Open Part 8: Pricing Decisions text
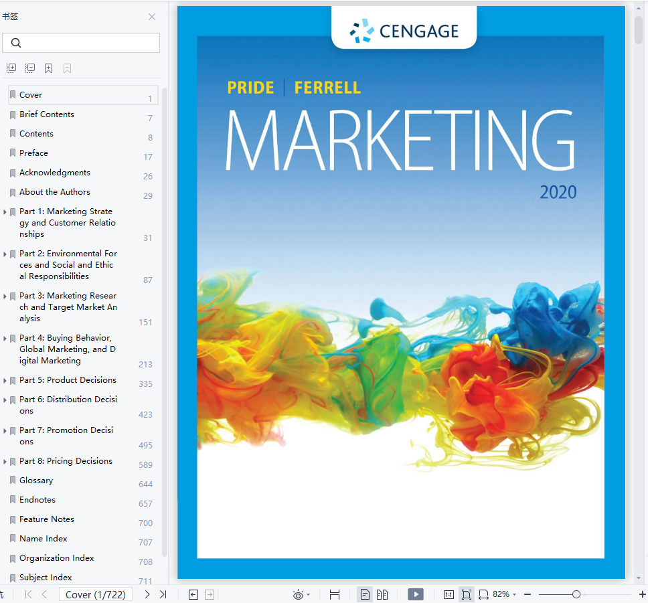 point(66,461)
